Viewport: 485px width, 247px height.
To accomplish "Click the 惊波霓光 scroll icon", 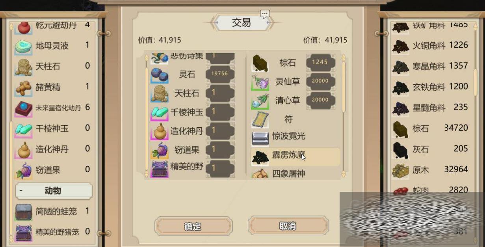I will [260, 138].
